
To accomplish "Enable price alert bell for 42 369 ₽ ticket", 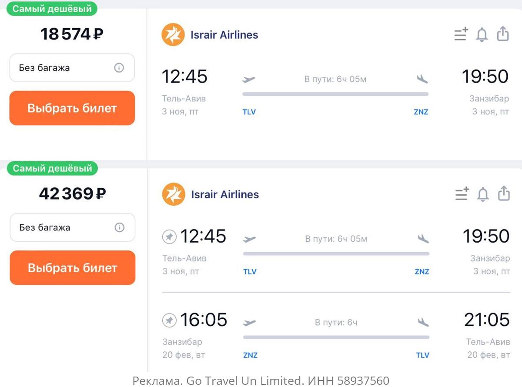I will tap(483, 194).
